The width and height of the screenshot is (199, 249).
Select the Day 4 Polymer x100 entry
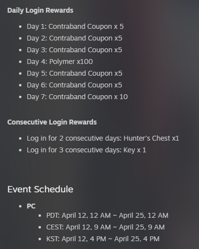[60, 62]
